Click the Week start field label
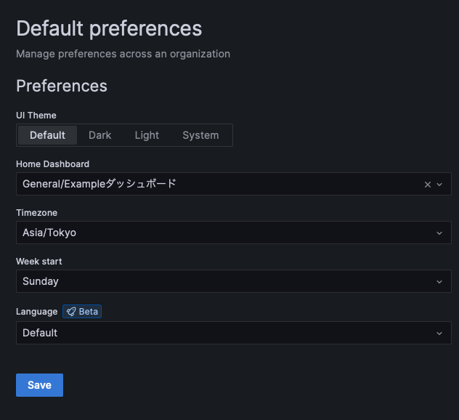This screenshot has width=459, height=420. 39,262
